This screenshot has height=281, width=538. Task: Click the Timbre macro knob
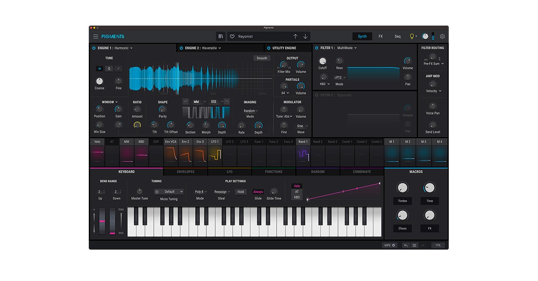403,188
